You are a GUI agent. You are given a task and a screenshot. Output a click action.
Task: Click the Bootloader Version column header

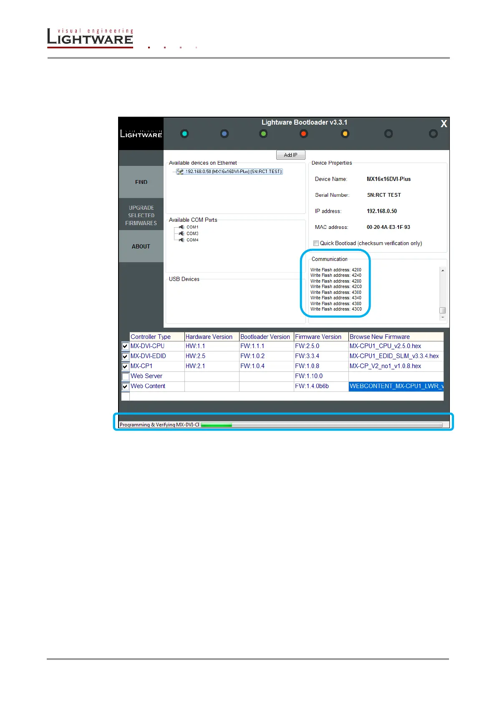pos(267,337)
